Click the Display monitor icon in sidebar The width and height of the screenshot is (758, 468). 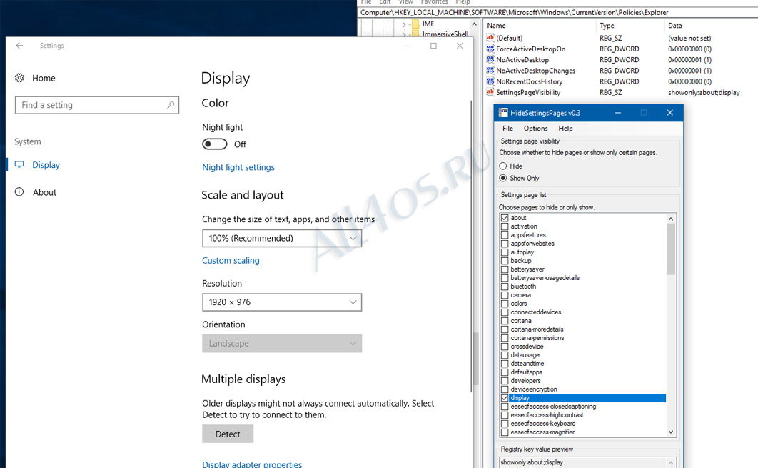point(19,164)
